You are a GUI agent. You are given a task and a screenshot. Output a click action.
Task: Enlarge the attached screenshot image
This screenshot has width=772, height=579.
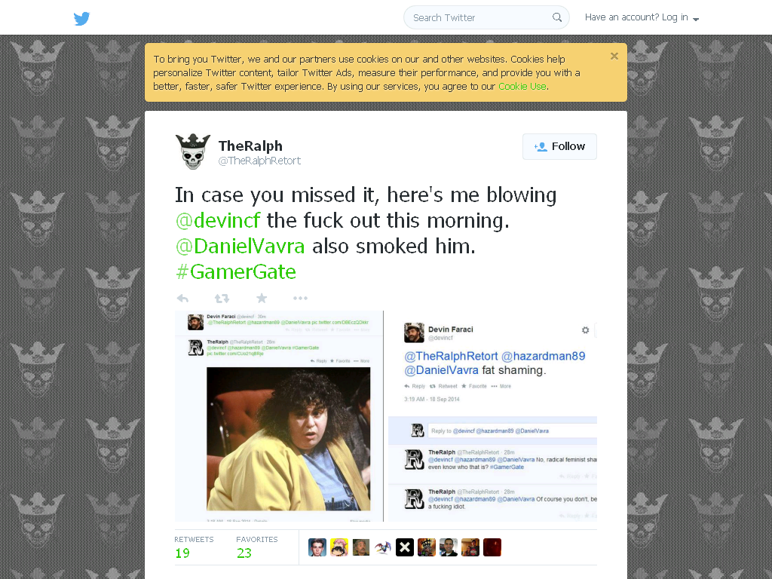(385, 416)
